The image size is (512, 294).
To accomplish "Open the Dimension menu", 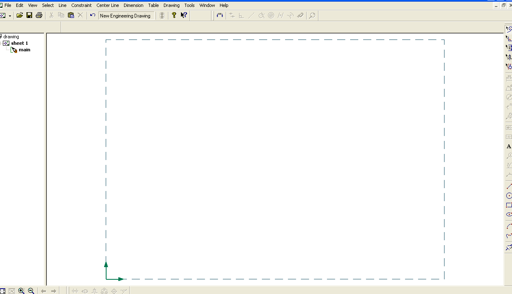I will 133,5.
